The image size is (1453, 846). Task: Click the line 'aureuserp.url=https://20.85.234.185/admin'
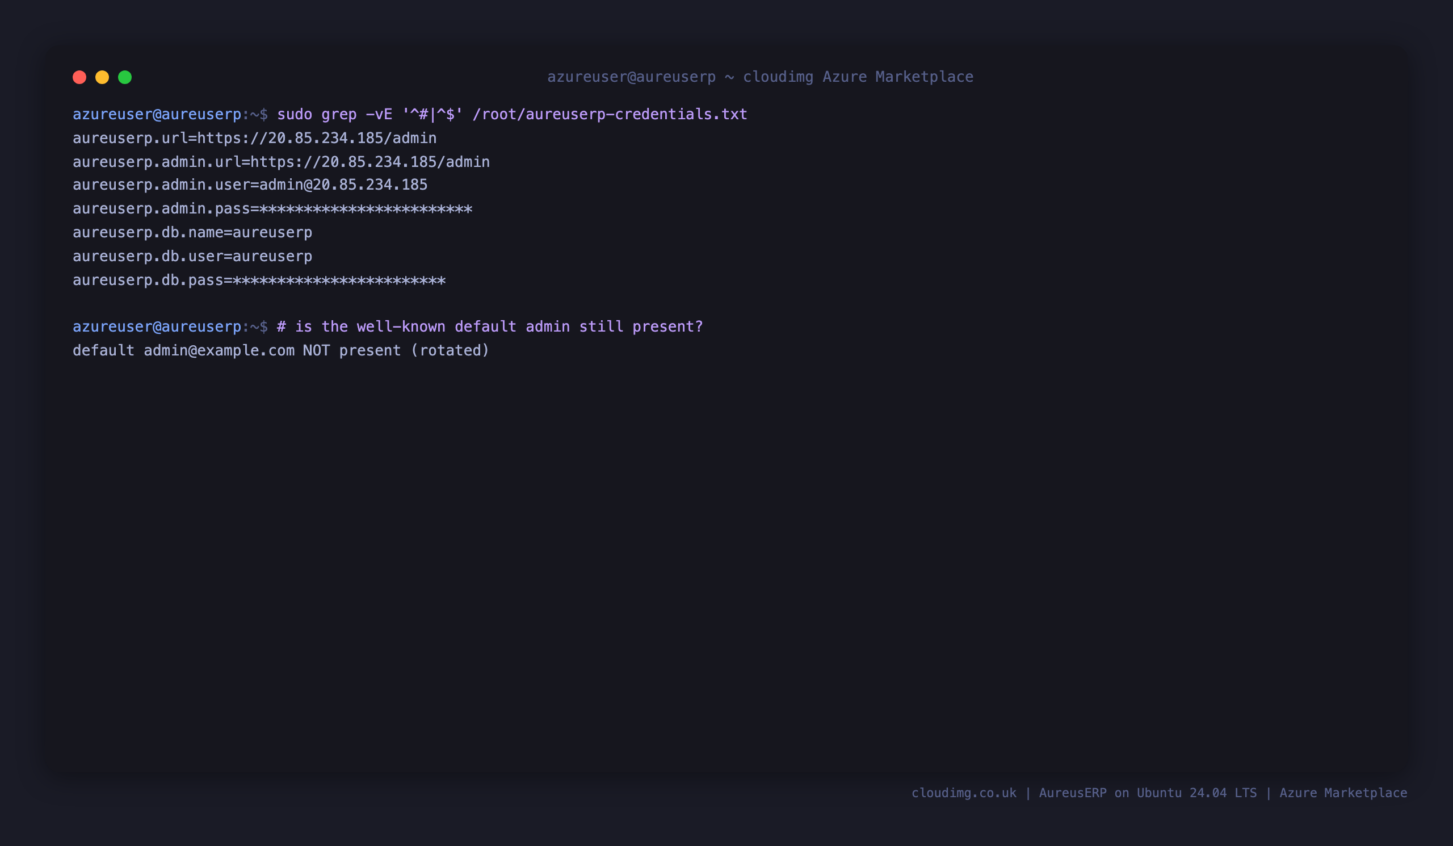pos(255,139)
